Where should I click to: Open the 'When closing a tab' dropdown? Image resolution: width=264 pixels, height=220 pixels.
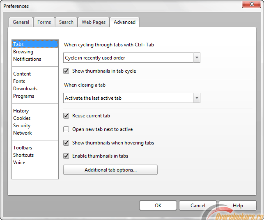[x=132, y=98]
